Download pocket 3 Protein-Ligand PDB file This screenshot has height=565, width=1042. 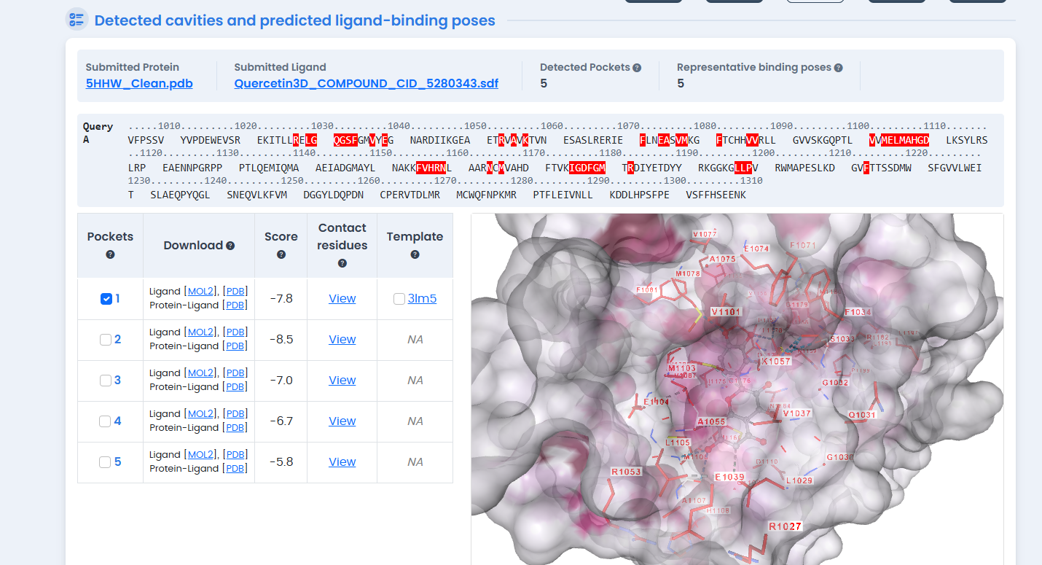click(x=235, y=387)
